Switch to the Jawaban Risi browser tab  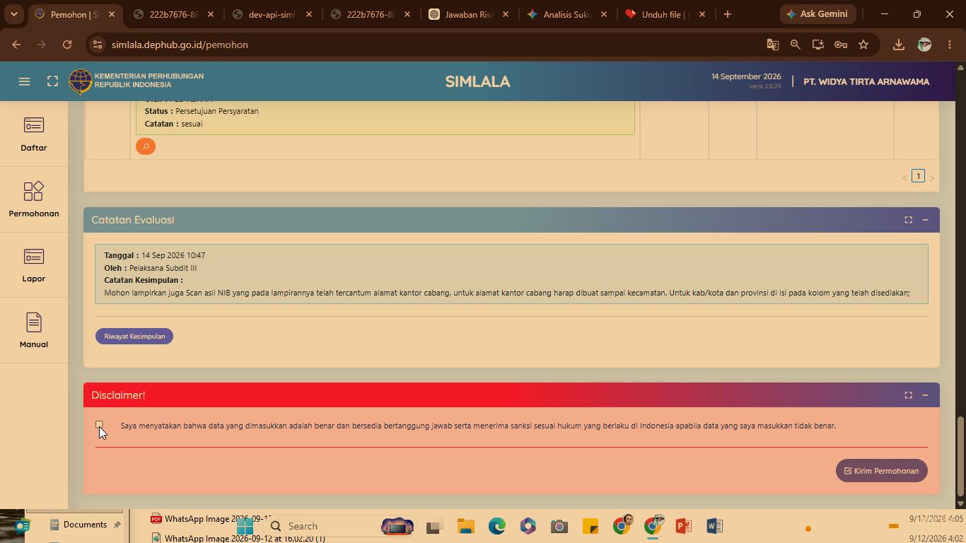469,14
